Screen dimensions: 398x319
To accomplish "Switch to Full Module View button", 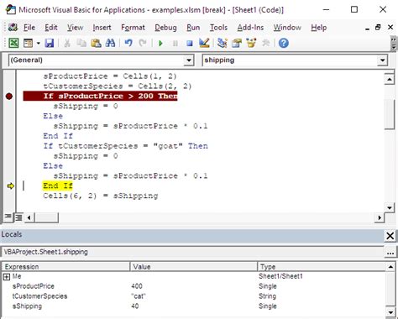I will (x=18, y=217).
